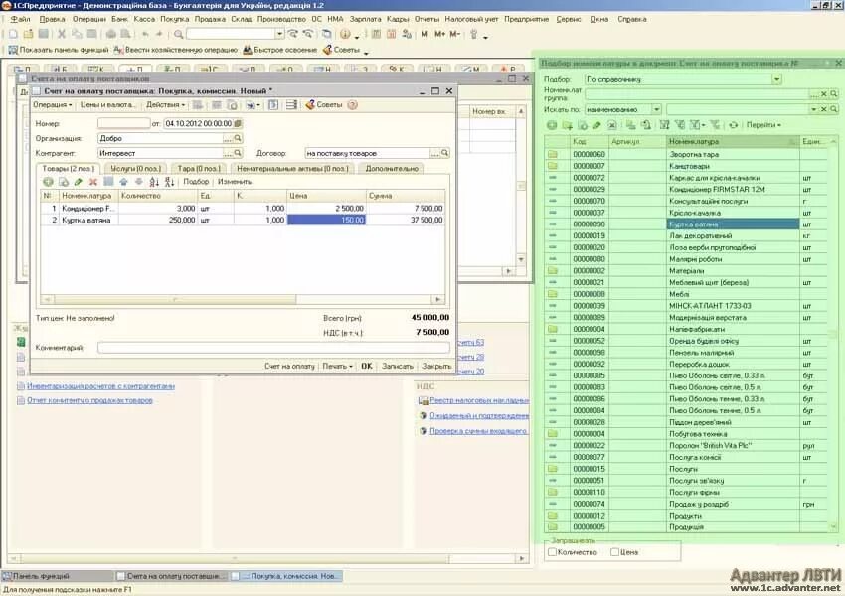Check the Количество checkbox
The height and width of the screenshot is (596, 845).
click(x=552, y=552)
